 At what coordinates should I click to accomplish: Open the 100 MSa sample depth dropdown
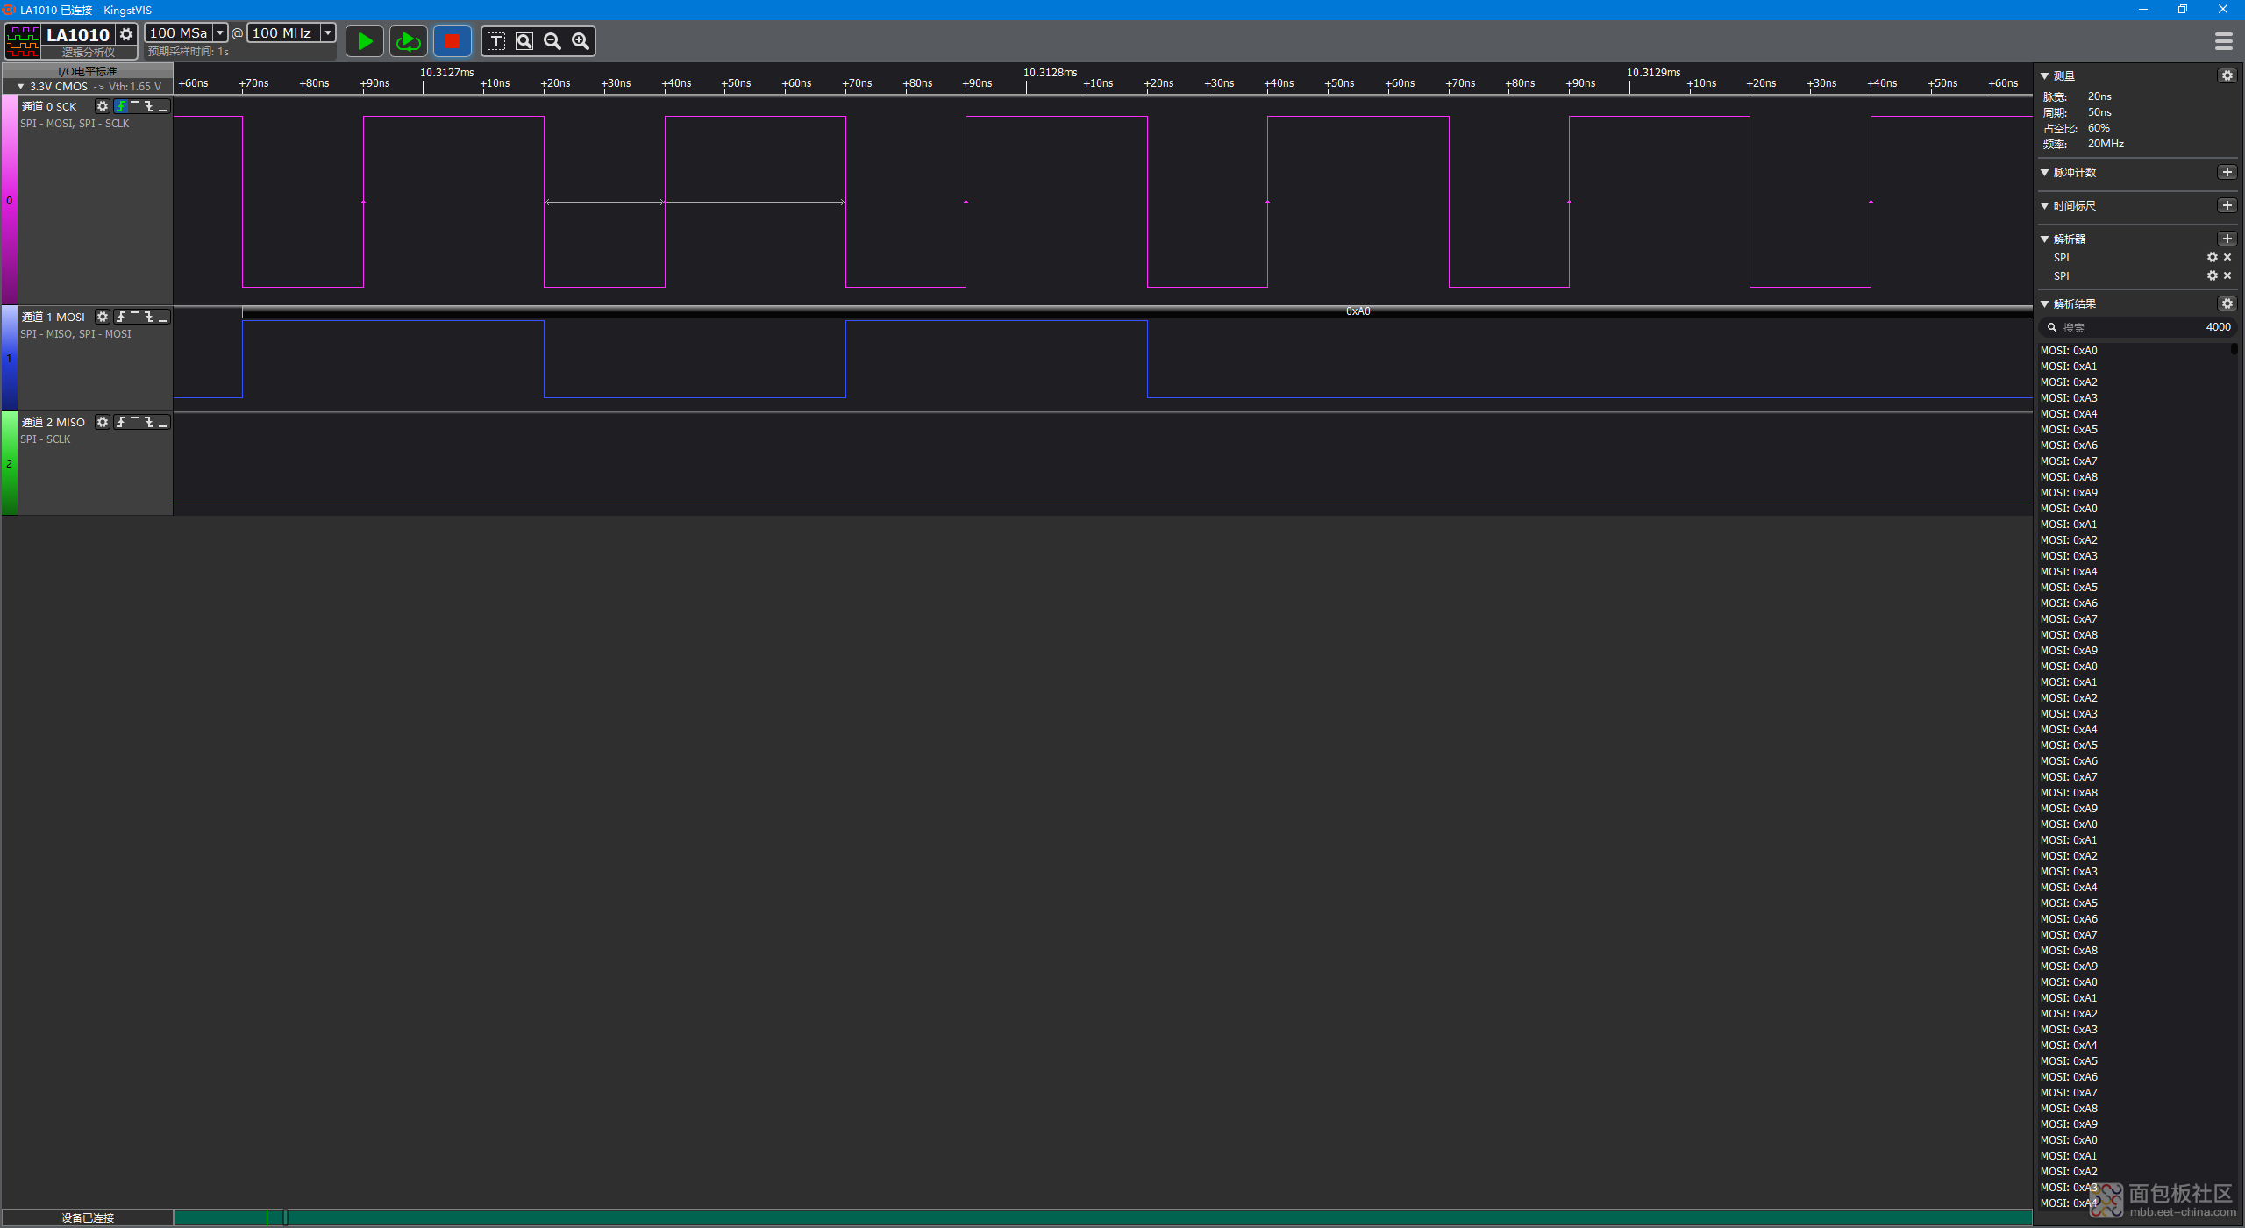220,32
